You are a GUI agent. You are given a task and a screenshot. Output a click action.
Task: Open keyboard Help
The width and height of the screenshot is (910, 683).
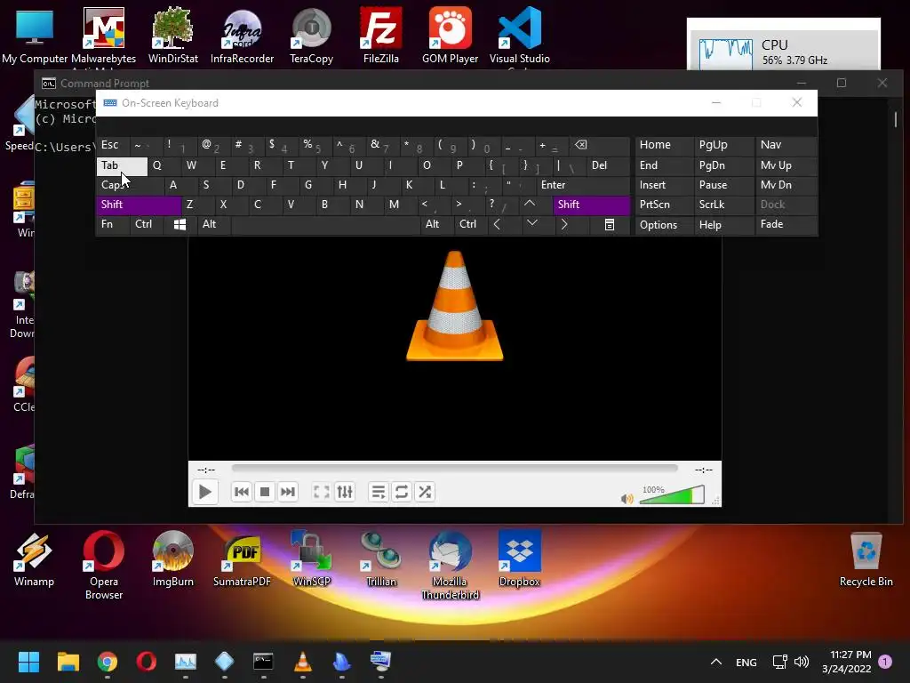tap(723, 225)
